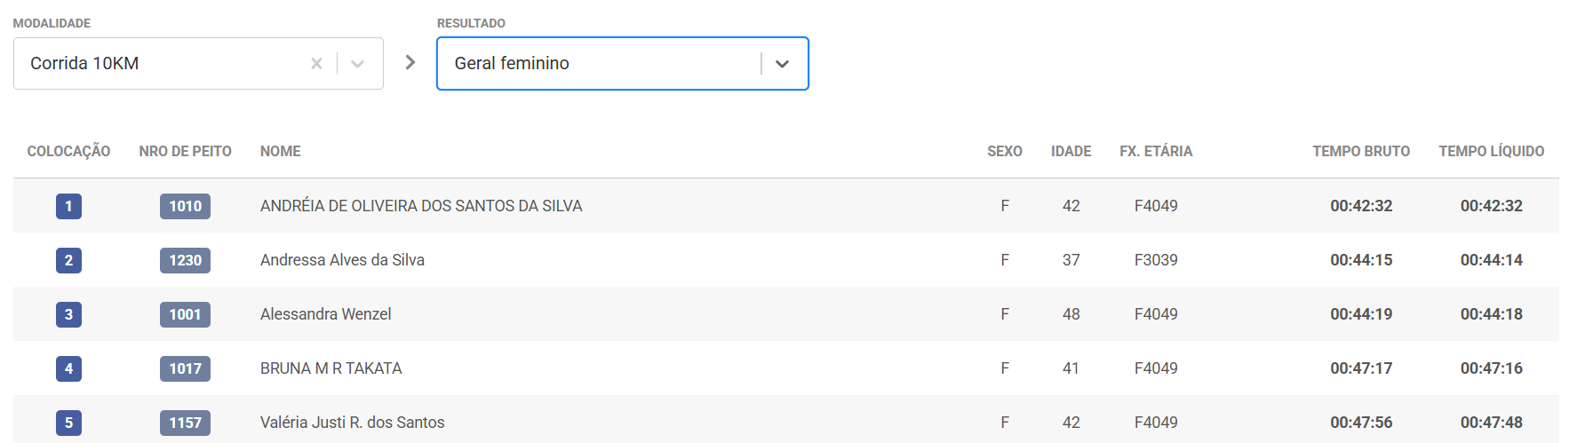Click placement badge number 5
The width and height of the screenshot is (1577, 443).
(x=68, y=423)
